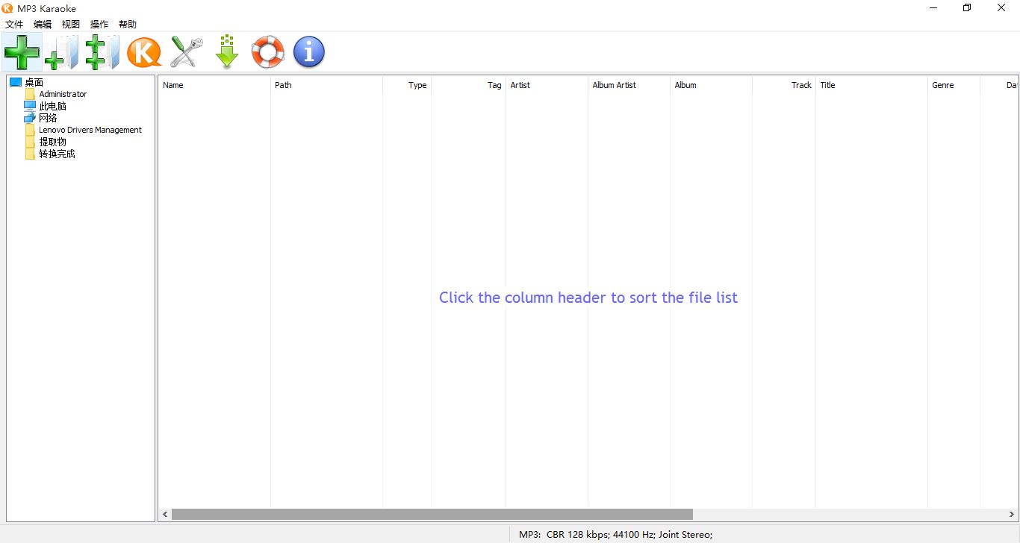Image resolution: width=1020 pixels, height=543 pixels.
Task: Click the MP3 Karaoke app icon in title bar
Action: (7, 8)
